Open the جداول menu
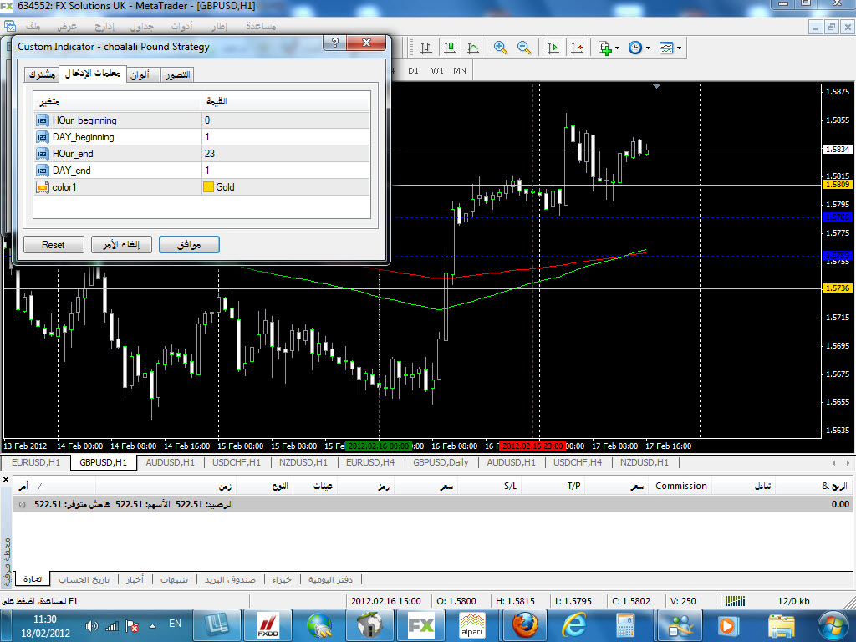 point(142,26)
